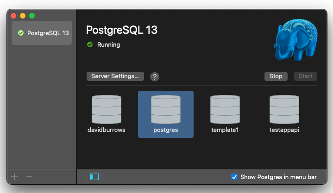Remove server with the minus icon
This screenshot has height=193, width=333.
point(29,177)
